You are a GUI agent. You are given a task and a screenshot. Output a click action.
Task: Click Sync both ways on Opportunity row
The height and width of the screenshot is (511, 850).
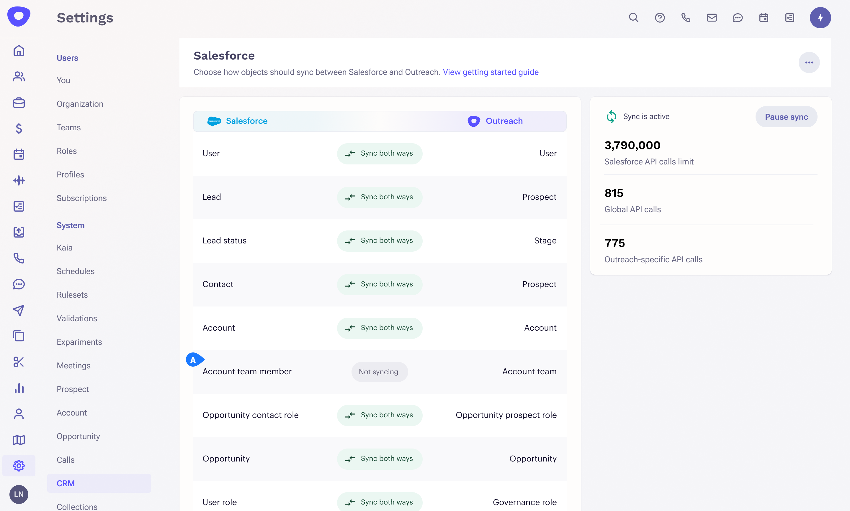379,459
